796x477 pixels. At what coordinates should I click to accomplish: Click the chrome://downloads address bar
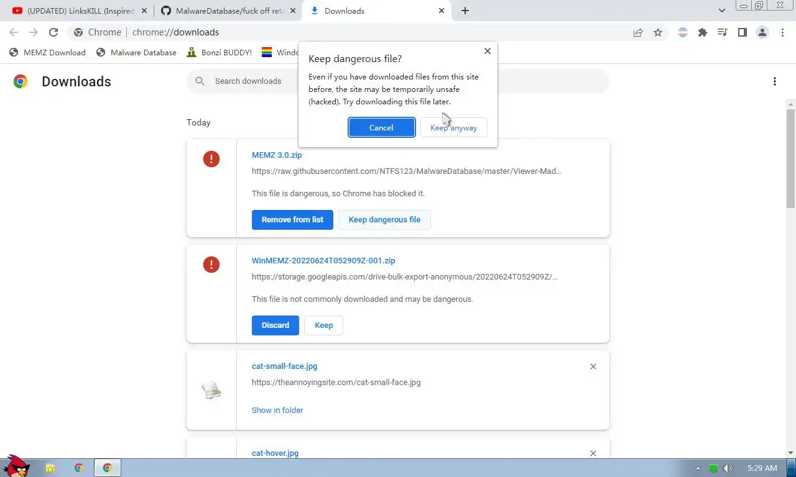coord(348,32)
